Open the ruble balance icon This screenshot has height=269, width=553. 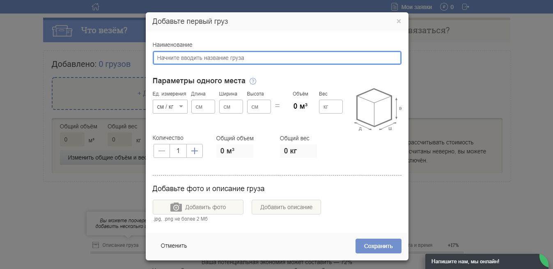(444, 7)
